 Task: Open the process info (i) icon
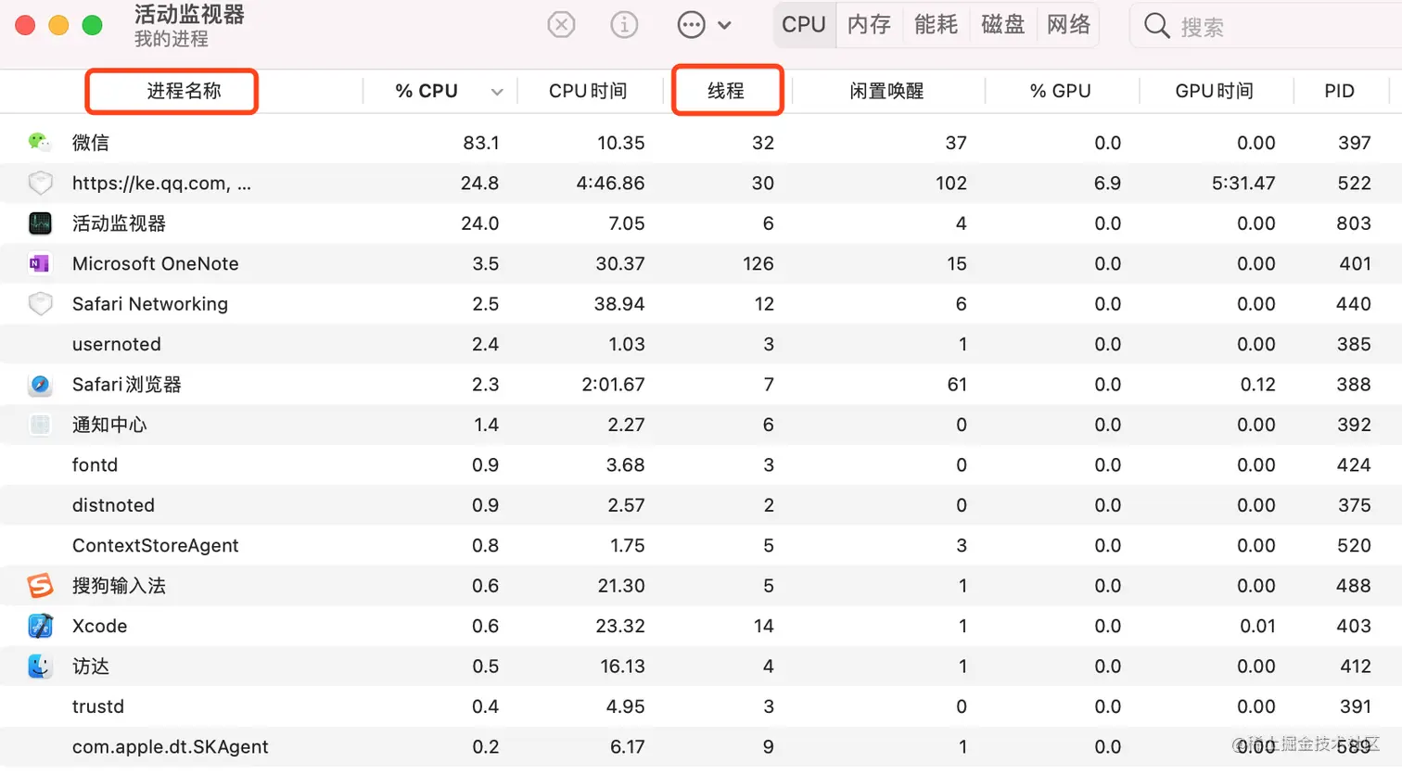624,24
